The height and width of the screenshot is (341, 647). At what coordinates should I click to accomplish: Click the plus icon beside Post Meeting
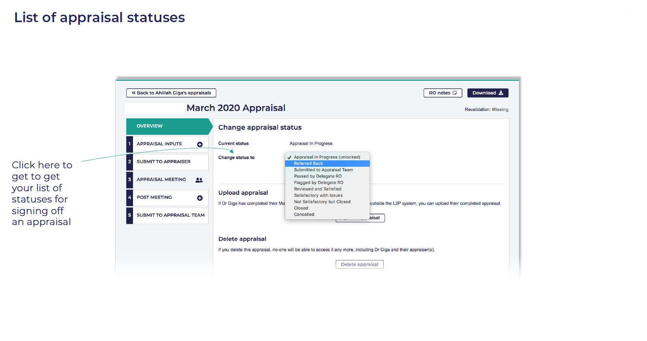pyautogui.click(x=200, y=198)
